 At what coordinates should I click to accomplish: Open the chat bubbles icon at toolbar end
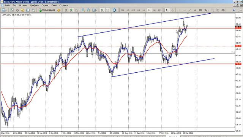(x=240, y=10)
